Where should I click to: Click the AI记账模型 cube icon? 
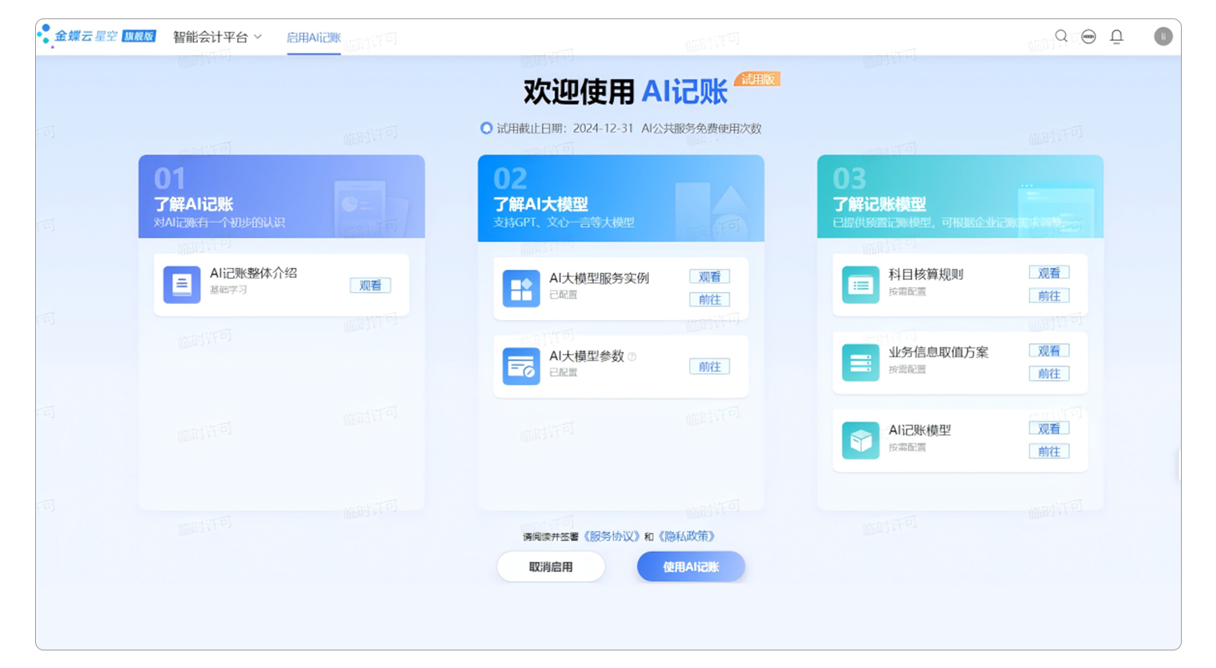tap(860, 440)
